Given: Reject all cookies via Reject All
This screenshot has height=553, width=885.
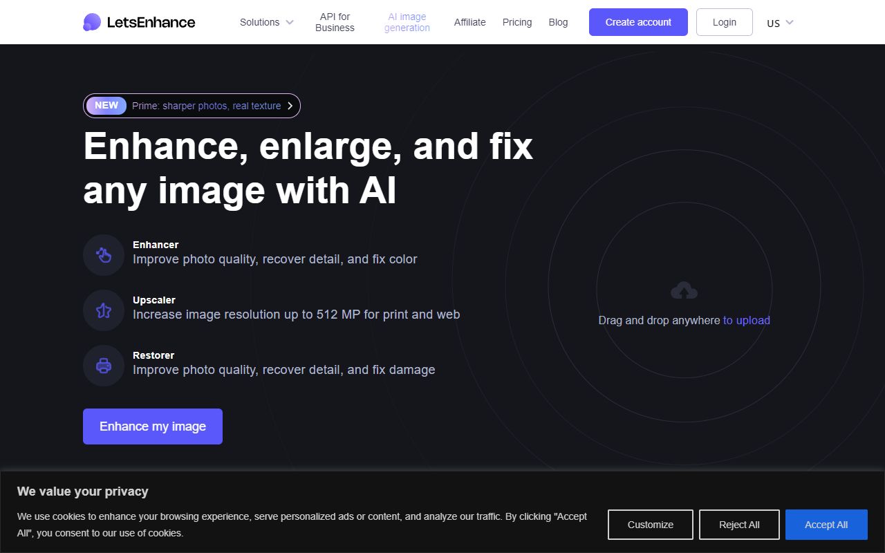Looking at the screenshot, I should (x=739, y=524).
